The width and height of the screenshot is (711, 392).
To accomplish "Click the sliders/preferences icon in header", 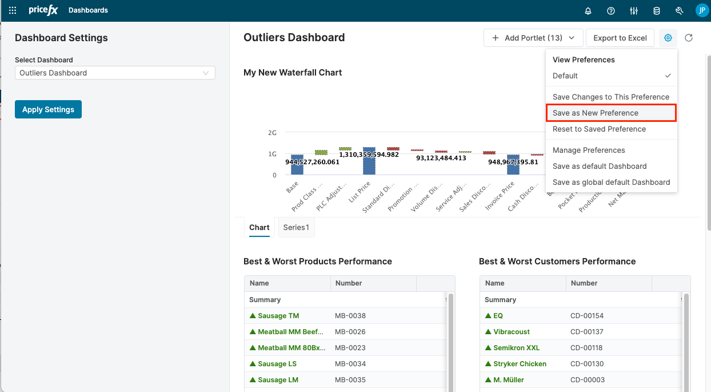I will click(x=633, y=10).
